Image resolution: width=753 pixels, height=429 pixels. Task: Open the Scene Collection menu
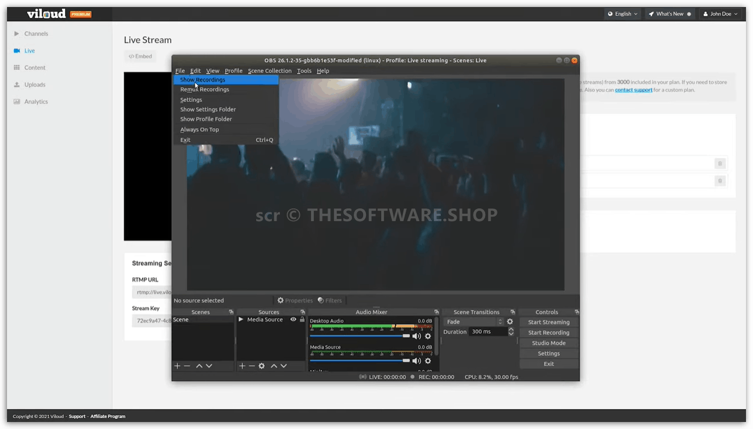click(270, 71)
